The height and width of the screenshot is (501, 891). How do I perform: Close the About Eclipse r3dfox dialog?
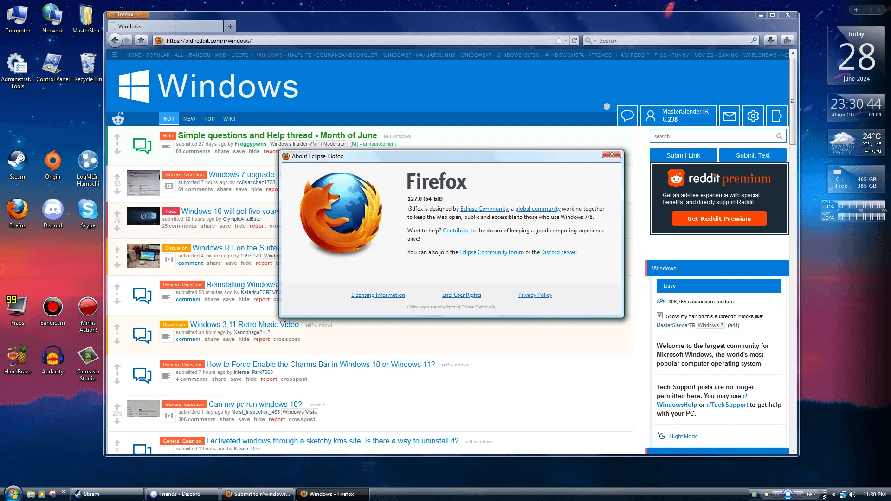point(612,154)
